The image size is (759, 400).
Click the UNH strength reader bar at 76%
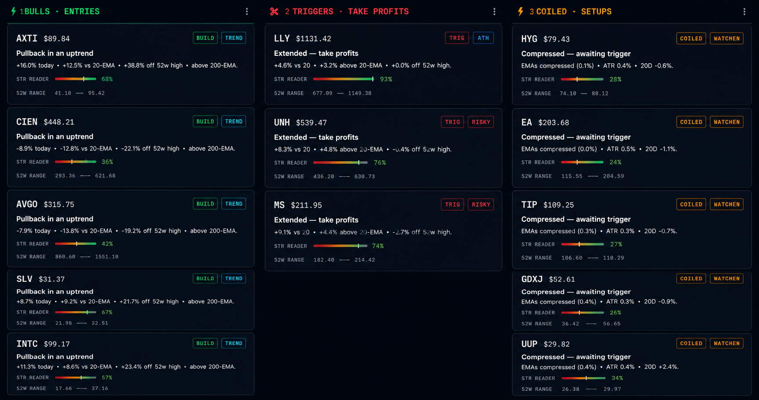(x=341, y=162)
